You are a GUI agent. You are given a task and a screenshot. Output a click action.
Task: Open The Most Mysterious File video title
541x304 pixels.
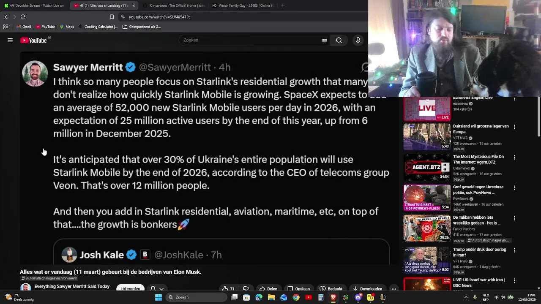click(x=478, y=159)
